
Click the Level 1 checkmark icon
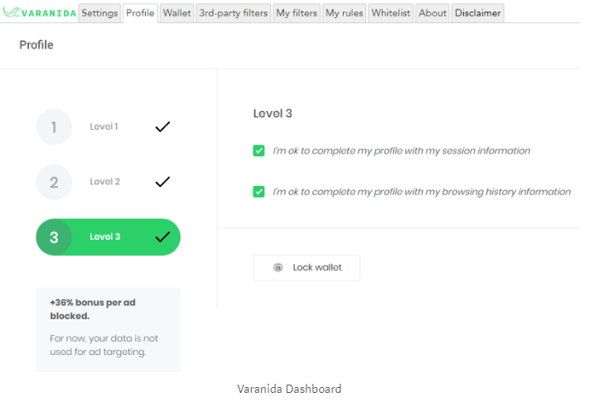(x=162, y=127)
